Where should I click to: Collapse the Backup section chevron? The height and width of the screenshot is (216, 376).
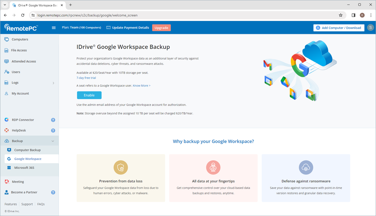[x=53, y=141]
